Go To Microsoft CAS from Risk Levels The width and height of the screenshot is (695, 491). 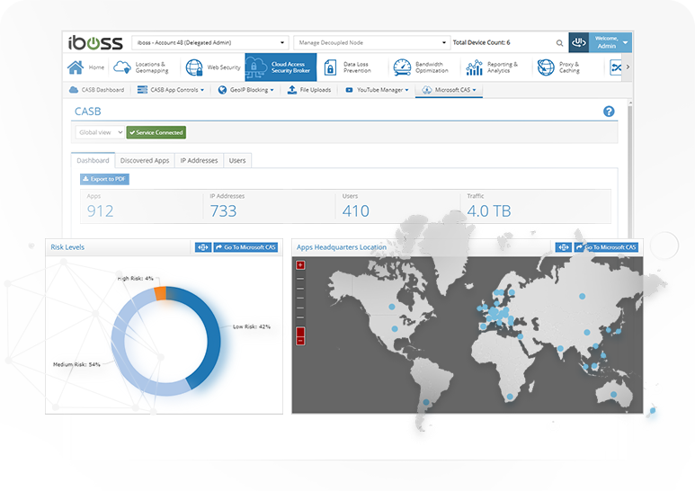click(245, 247)
